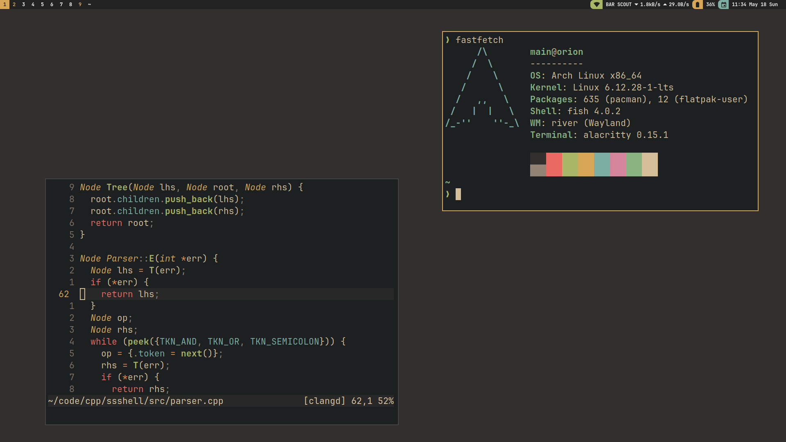Click the 'Node lhs = T(err);' line

tap(138, 271)
